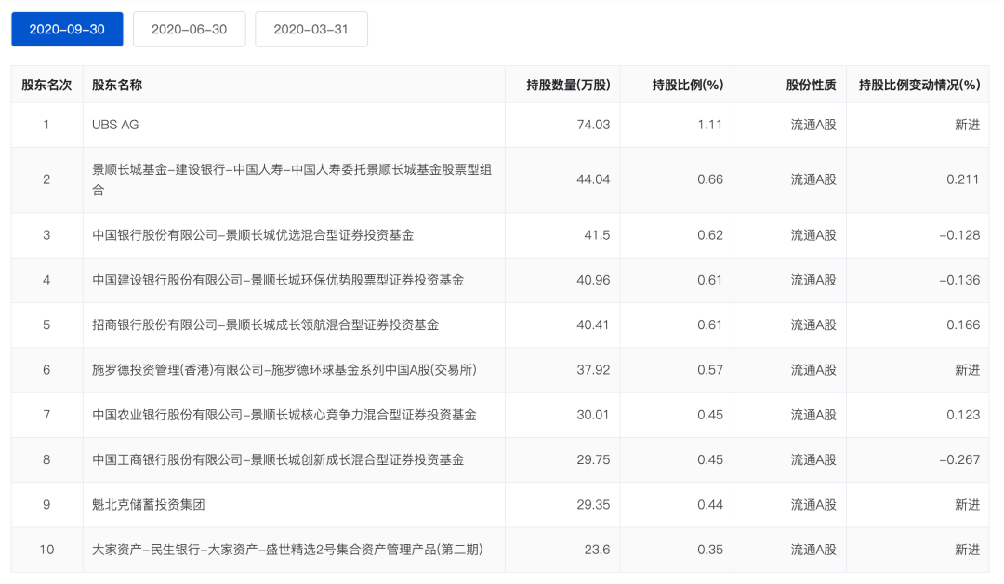Click holding quantity 30.01
Screen dimensions: 1004x584
point(593,415)
